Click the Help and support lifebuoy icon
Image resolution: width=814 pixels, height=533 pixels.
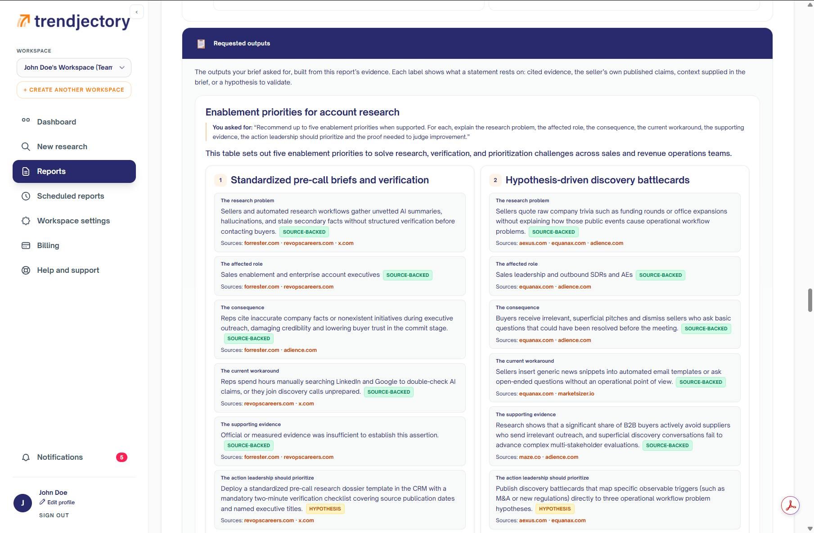point(26,270)
